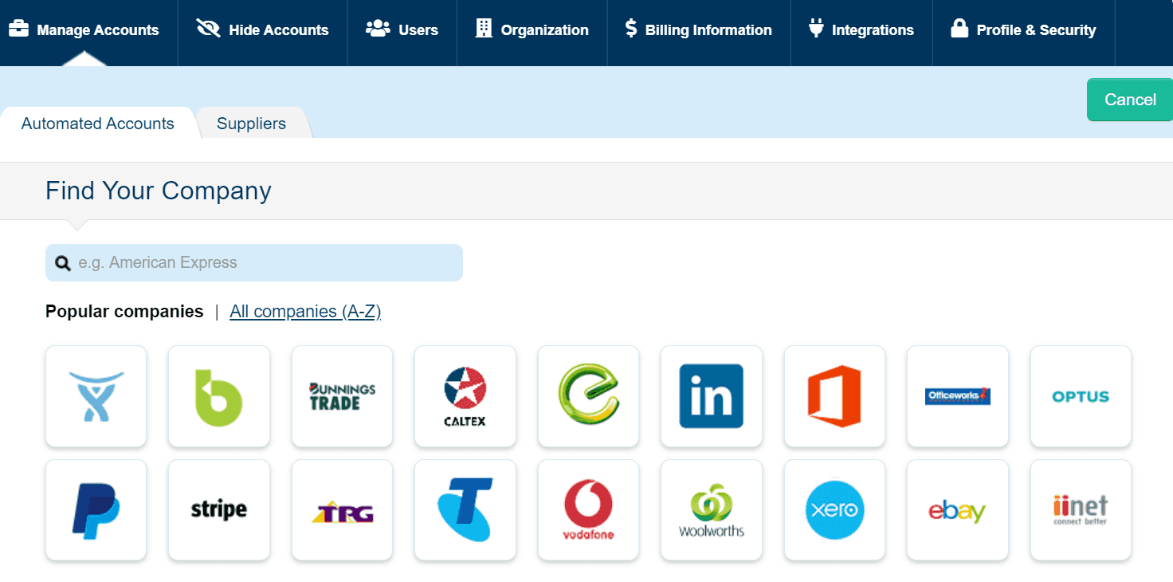Click the company search input field
The height and width of the screenshot is (582, 1173).
point(263,263)
